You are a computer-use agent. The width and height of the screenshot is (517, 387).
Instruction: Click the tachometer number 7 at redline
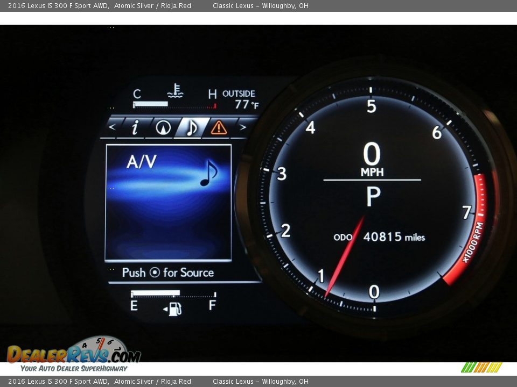pyautogui.click(x=466, y=212)
